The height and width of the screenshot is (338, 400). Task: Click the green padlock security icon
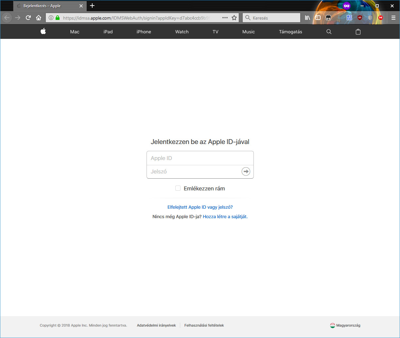[x=58, y=18]
